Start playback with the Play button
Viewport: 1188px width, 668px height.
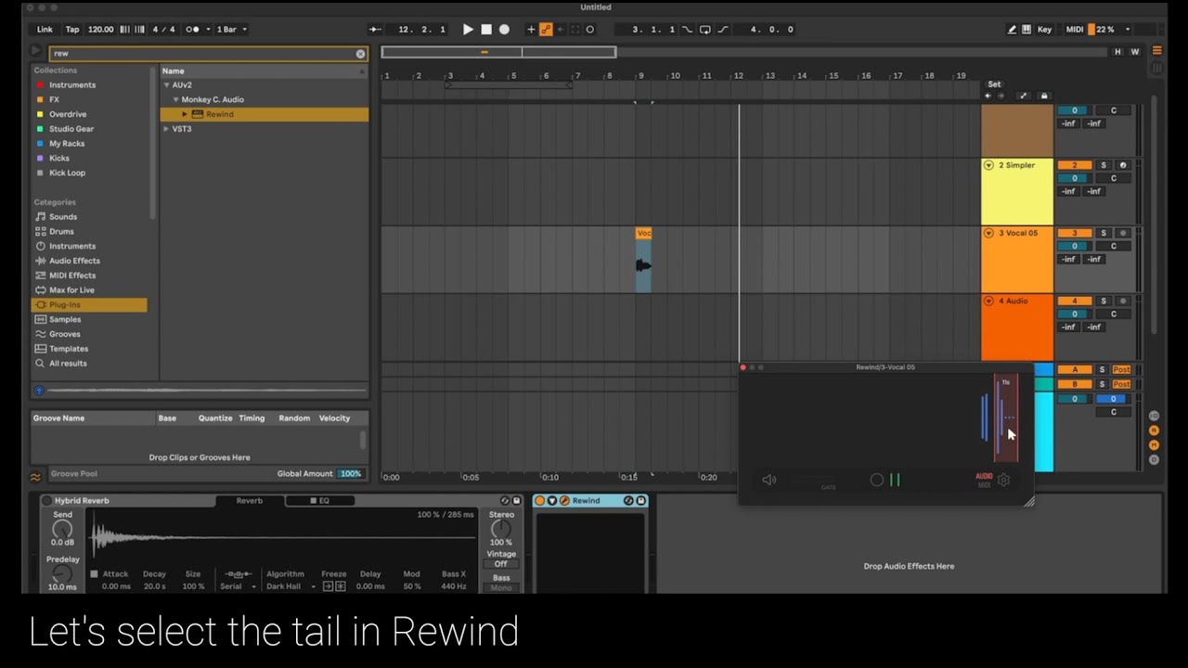coord(468,30)
